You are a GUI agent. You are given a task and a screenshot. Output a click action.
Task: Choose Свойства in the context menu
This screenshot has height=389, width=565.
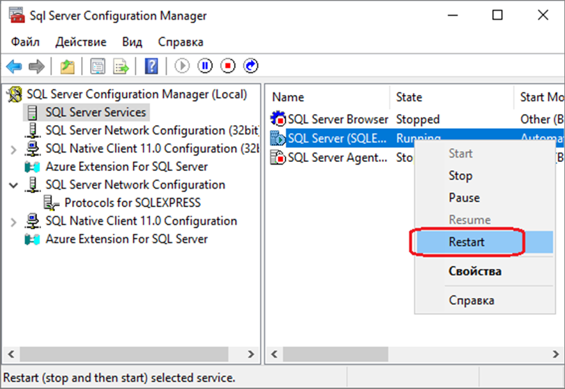coord(485,271)
